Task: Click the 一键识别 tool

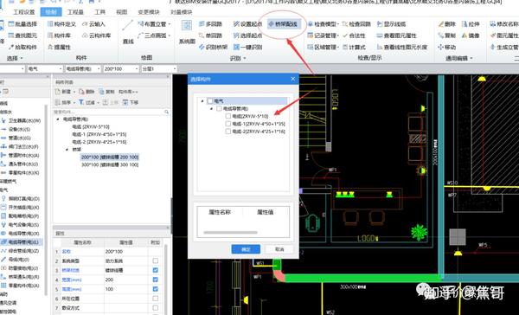Action: point(248,47)
